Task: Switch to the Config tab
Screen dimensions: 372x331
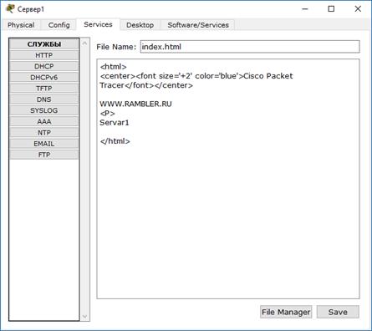Action: (59, 25)
